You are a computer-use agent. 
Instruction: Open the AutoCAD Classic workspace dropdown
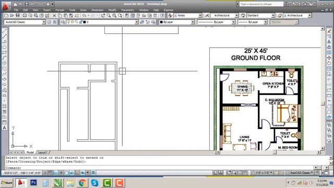(44, 22)
